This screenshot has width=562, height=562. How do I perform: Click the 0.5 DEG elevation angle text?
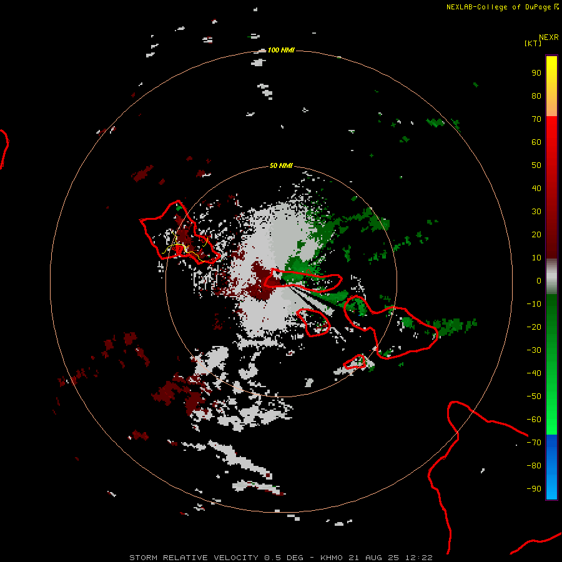click(283, 558)
